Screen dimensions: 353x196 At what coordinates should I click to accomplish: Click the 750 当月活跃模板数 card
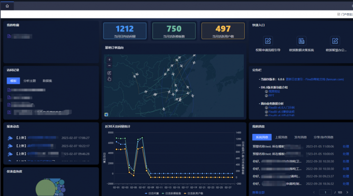(174, 31)
